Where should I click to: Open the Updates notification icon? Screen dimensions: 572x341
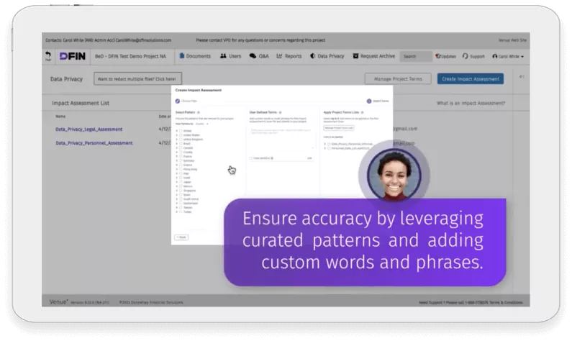437,56
